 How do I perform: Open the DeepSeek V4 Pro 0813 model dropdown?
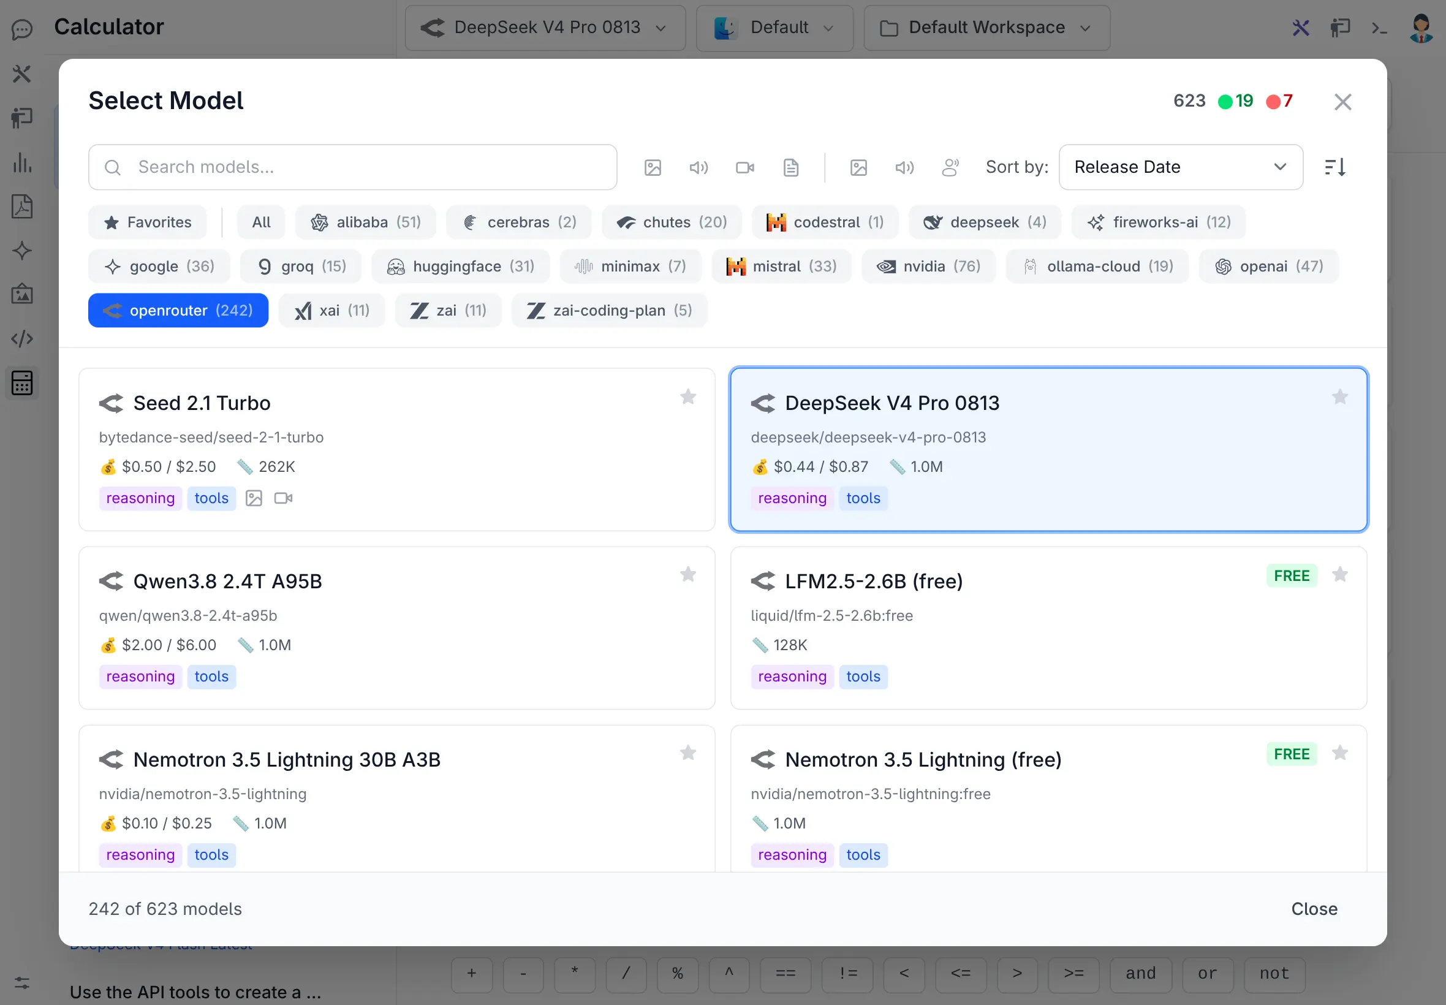pyautogui.click(x=545, y=28)
